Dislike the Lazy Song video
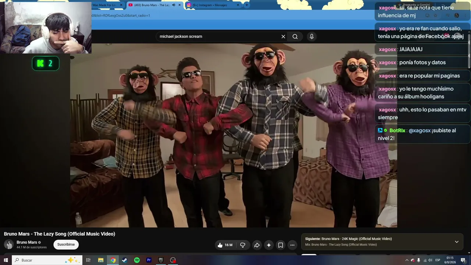The height and width of the screenshot is (265, 471). [242, 245]
